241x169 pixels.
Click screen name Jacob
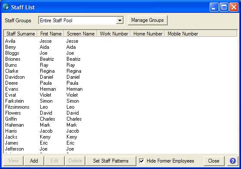(73, 131)
